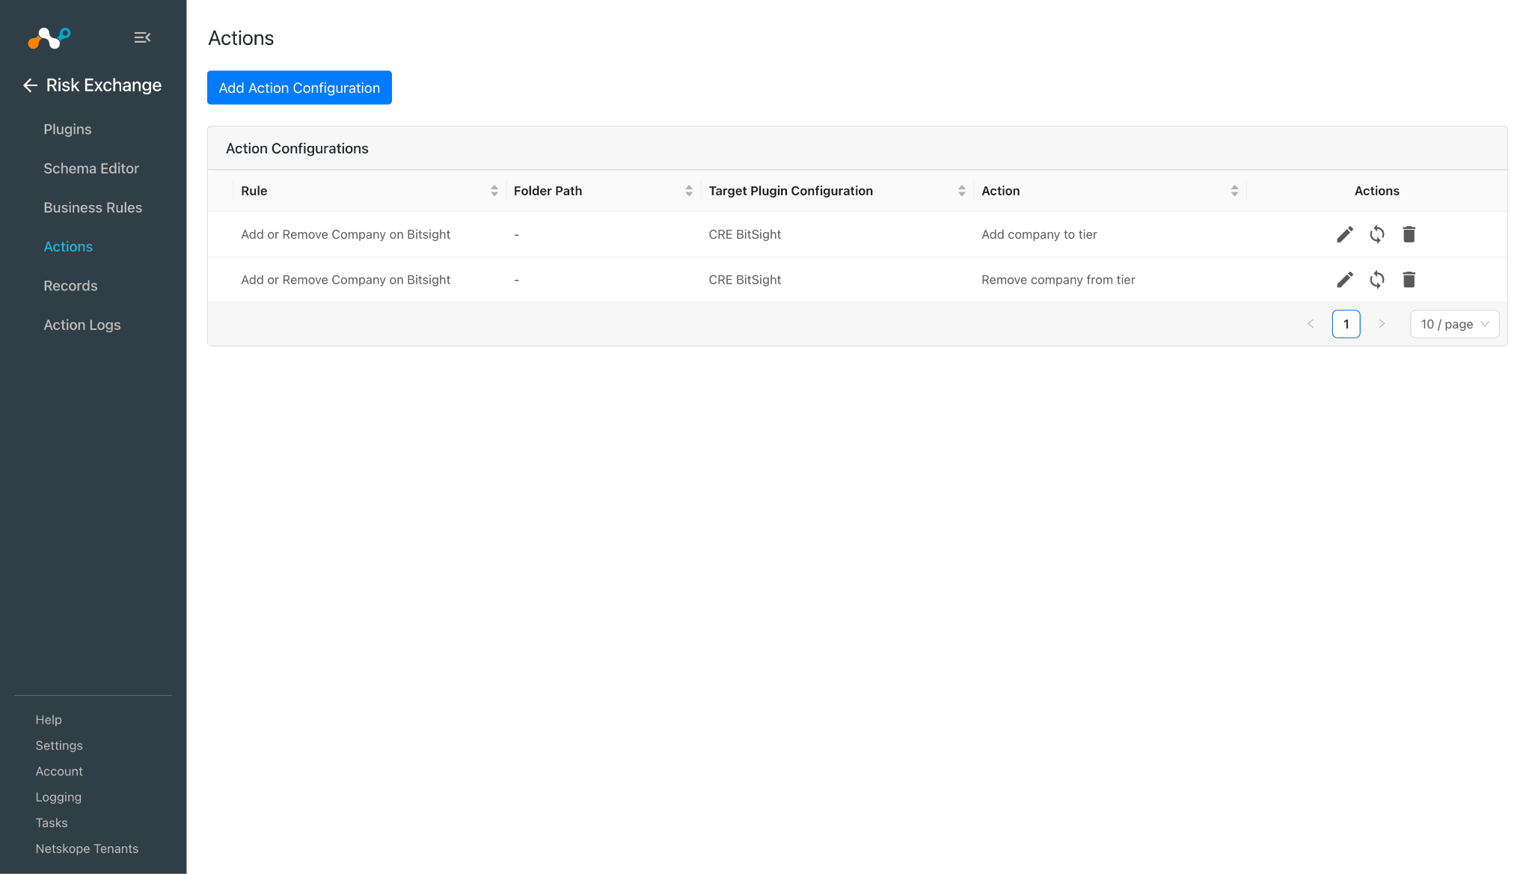Open Records in sidebar
The height and width of the screenshot is (874, 1532).
70,286
